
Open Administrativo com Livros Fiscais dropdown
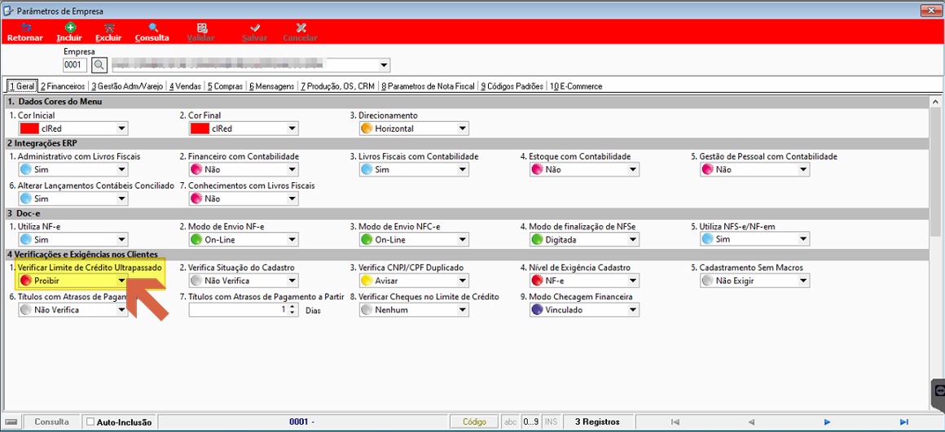pos(121,170)
